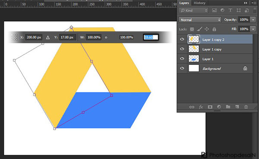259x159 pixels.
Task: Toggle the layer filtering switch
Action: tap(255, 10)
